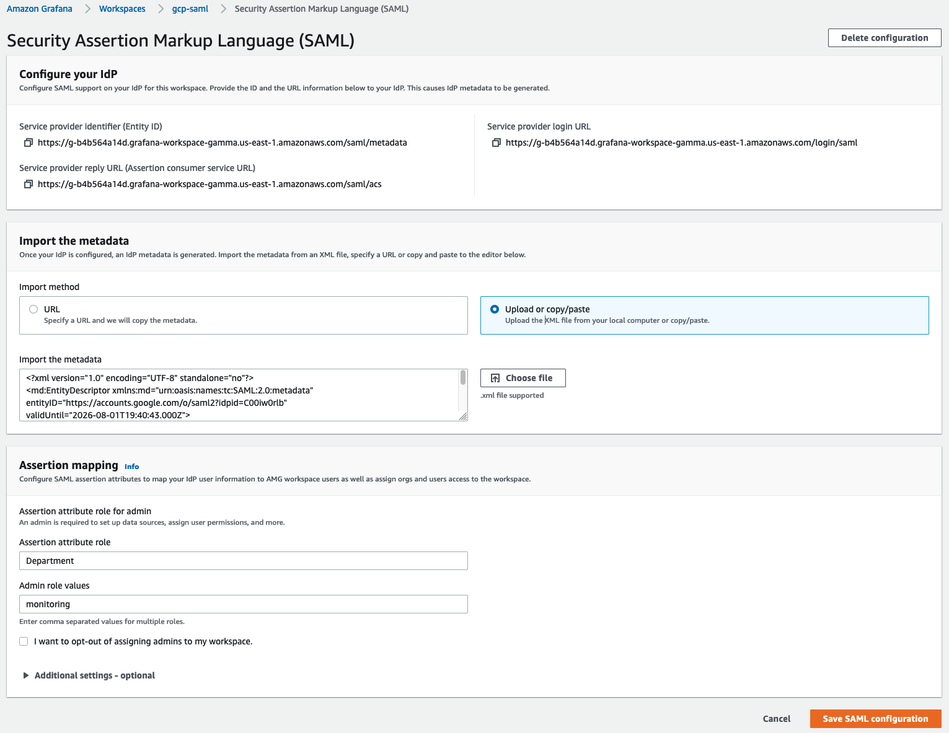Screen dimensions: 949x733
Task: Select the URL import method radio
Action: coord(33,309)
